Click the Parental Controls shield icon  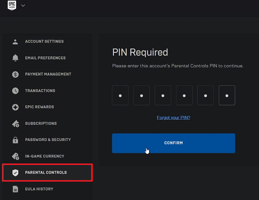pos(15,173)
